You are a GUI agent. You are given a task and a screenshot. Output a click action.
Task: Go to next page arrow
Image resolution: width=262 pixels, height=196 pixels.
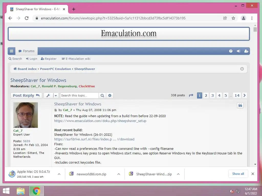244,95
